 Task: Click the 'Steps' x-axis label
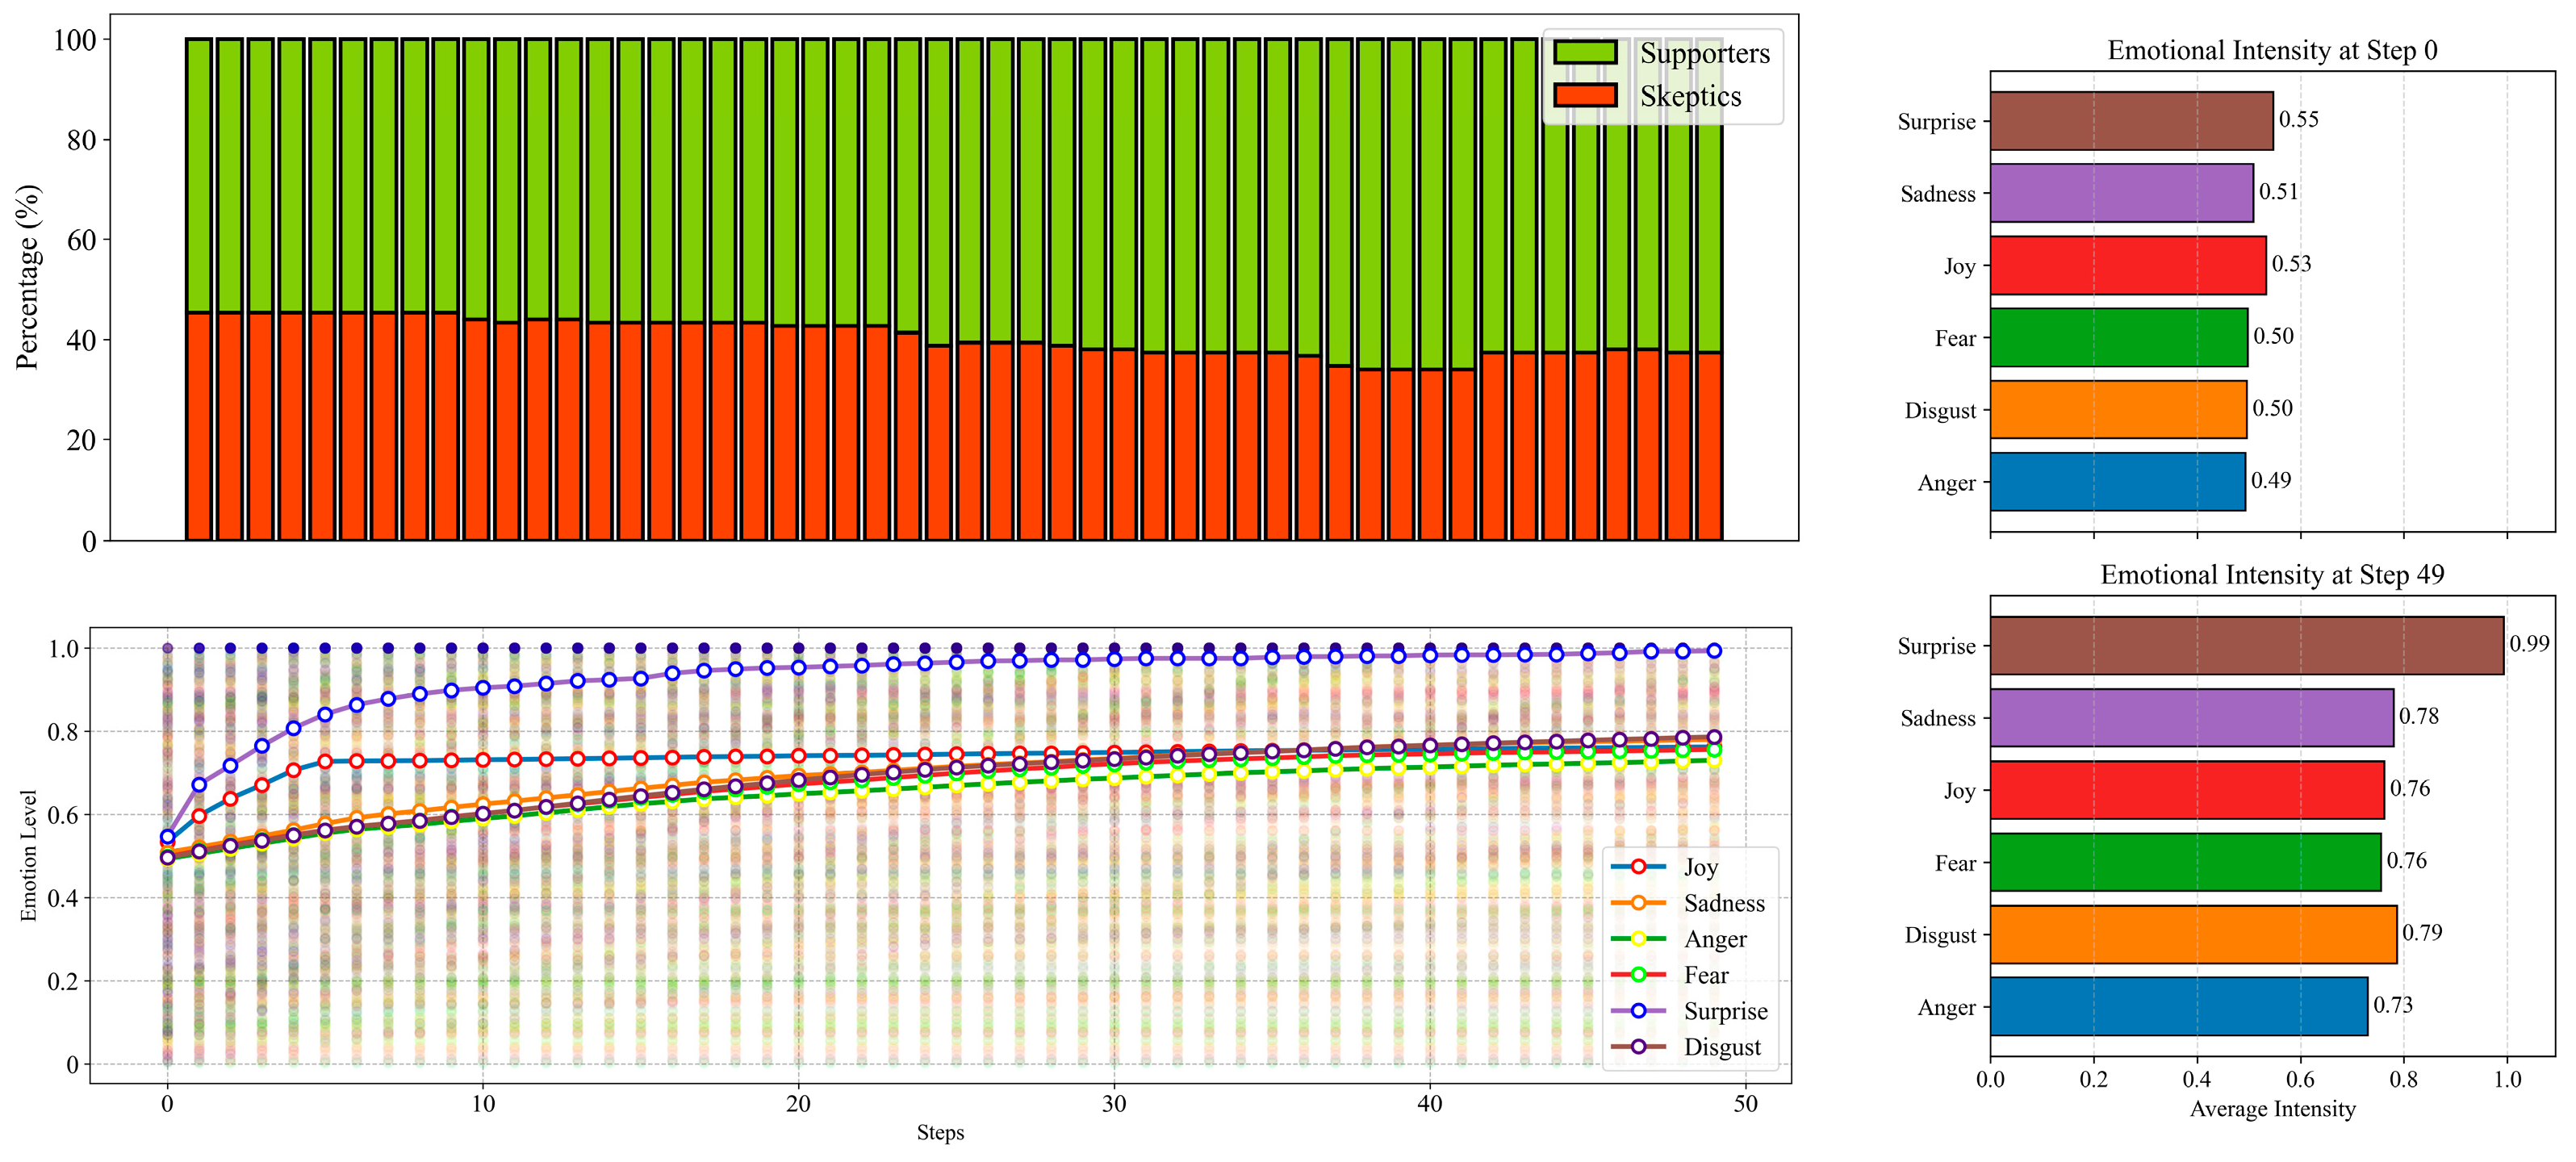[x=940, y=1132]
